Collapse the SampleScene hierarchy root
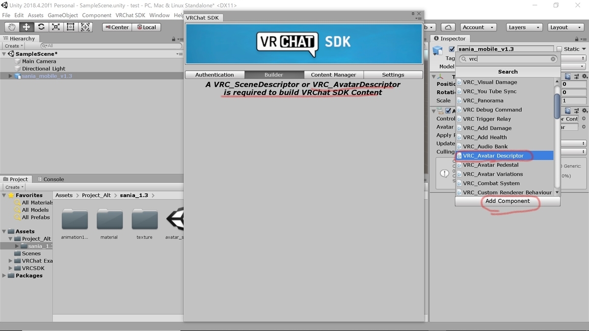This screenshot has width=589, height=331. pyautogui.click(x=4, y=54)
